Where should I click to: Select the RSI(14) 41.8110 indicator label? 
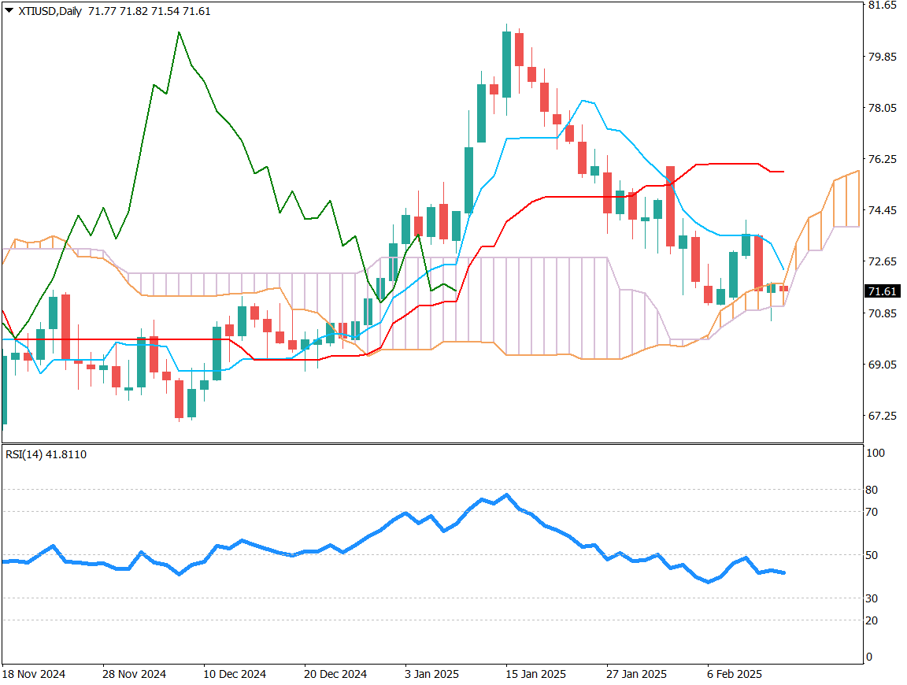click(x=46, y=454)
